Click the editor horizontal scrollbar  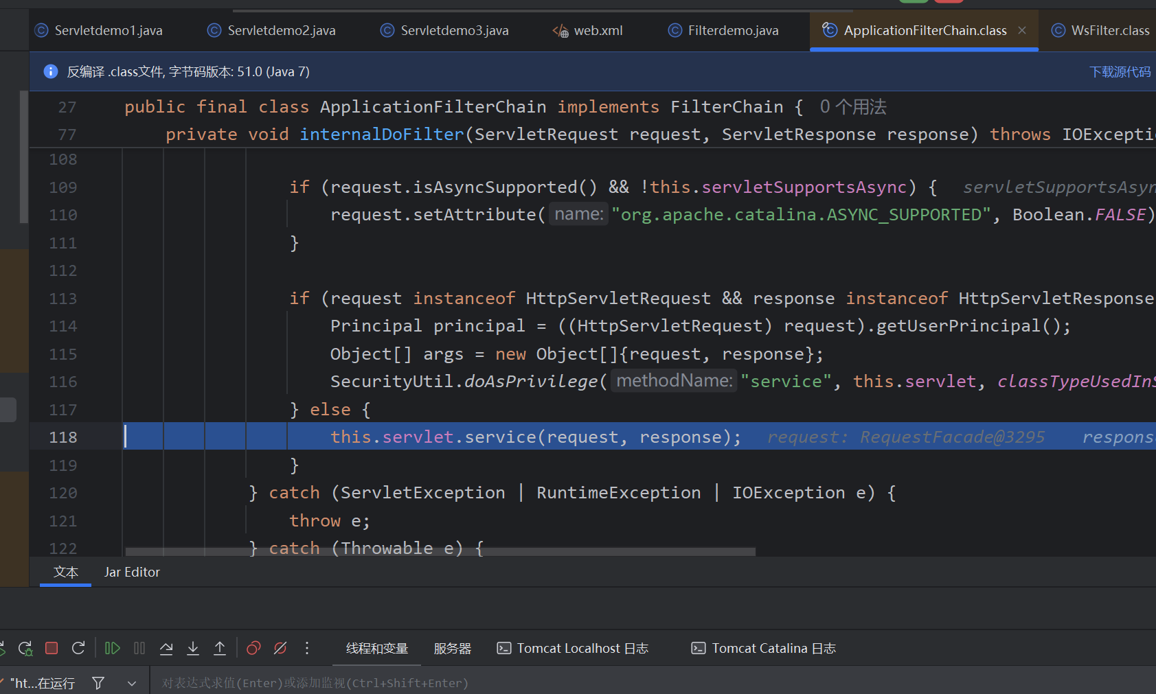[440, 551]
